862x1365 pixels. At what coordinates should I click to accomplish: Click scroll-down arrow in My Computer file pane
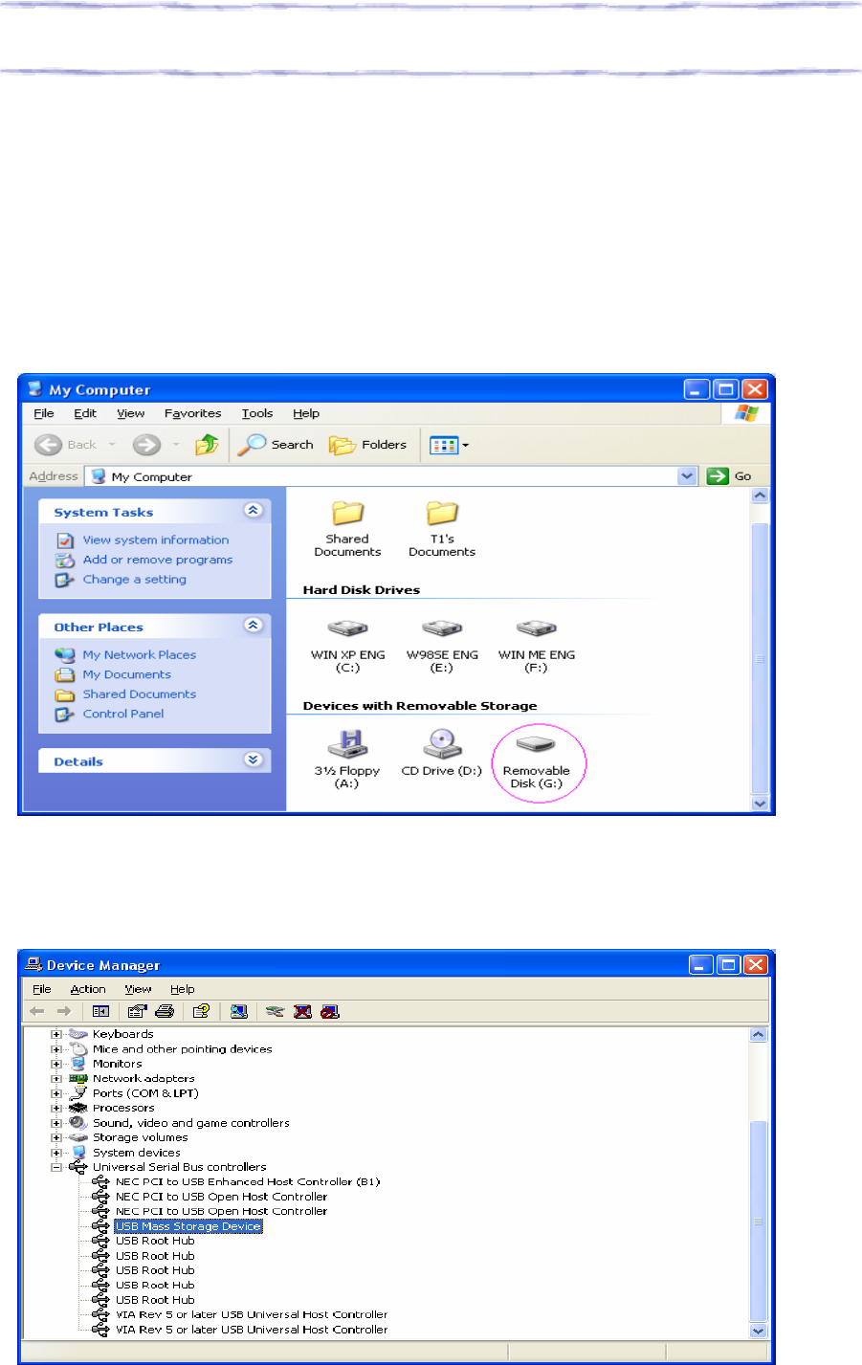(760, 804)
